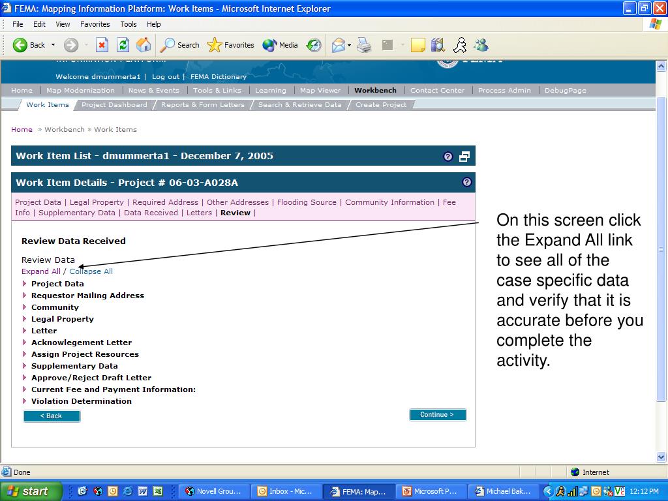Image resolution: width=668 pixels, height=501 pixels.
Task: Click the yellow note icon in toolbar
Action: [x=417, y=45]
